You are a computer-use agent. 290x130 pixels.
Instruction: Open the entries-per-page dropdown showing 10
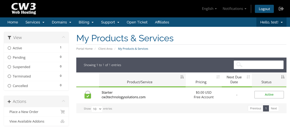pyautogui.click(x=97, y=109)
